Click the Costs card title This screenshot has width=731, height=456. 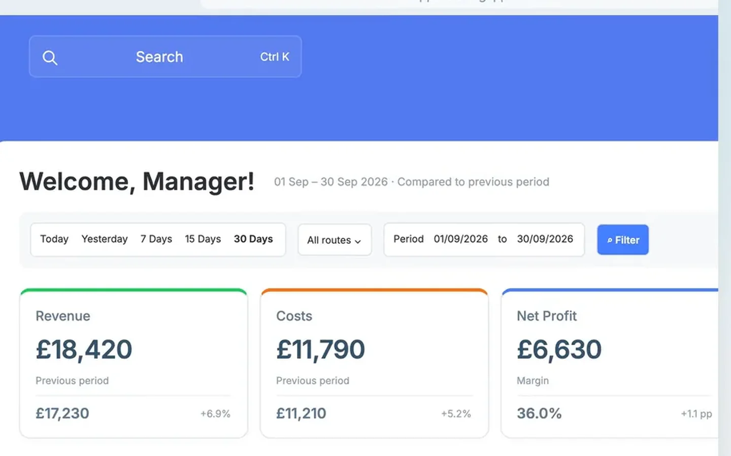(x=294, y=316)
